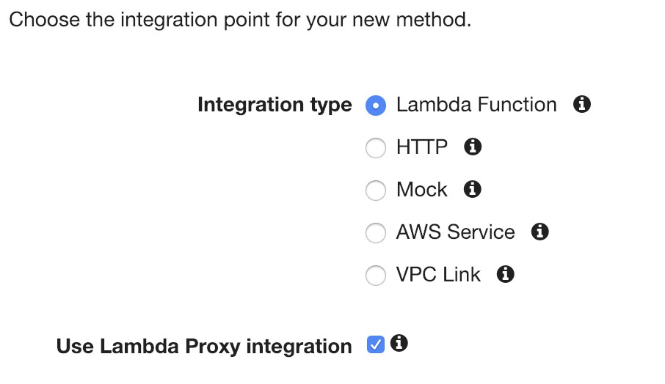665x384 pixels.
Task: Show info icon for AWS Service
Action: pos(540,232)
